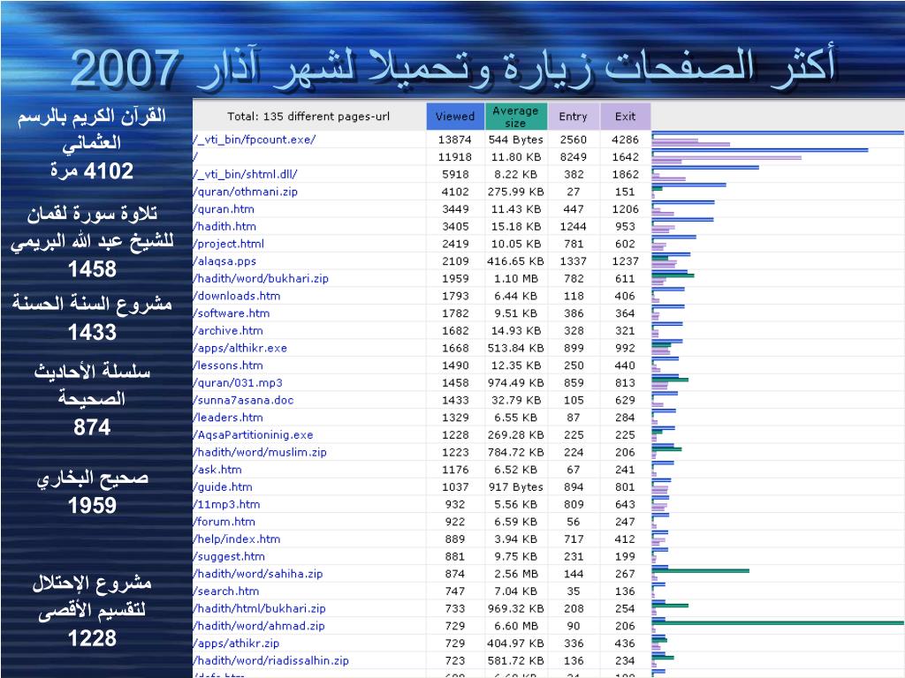Click the Entry column header
Viewport: 905px width, 678px height.
click(x=573, y=117)
